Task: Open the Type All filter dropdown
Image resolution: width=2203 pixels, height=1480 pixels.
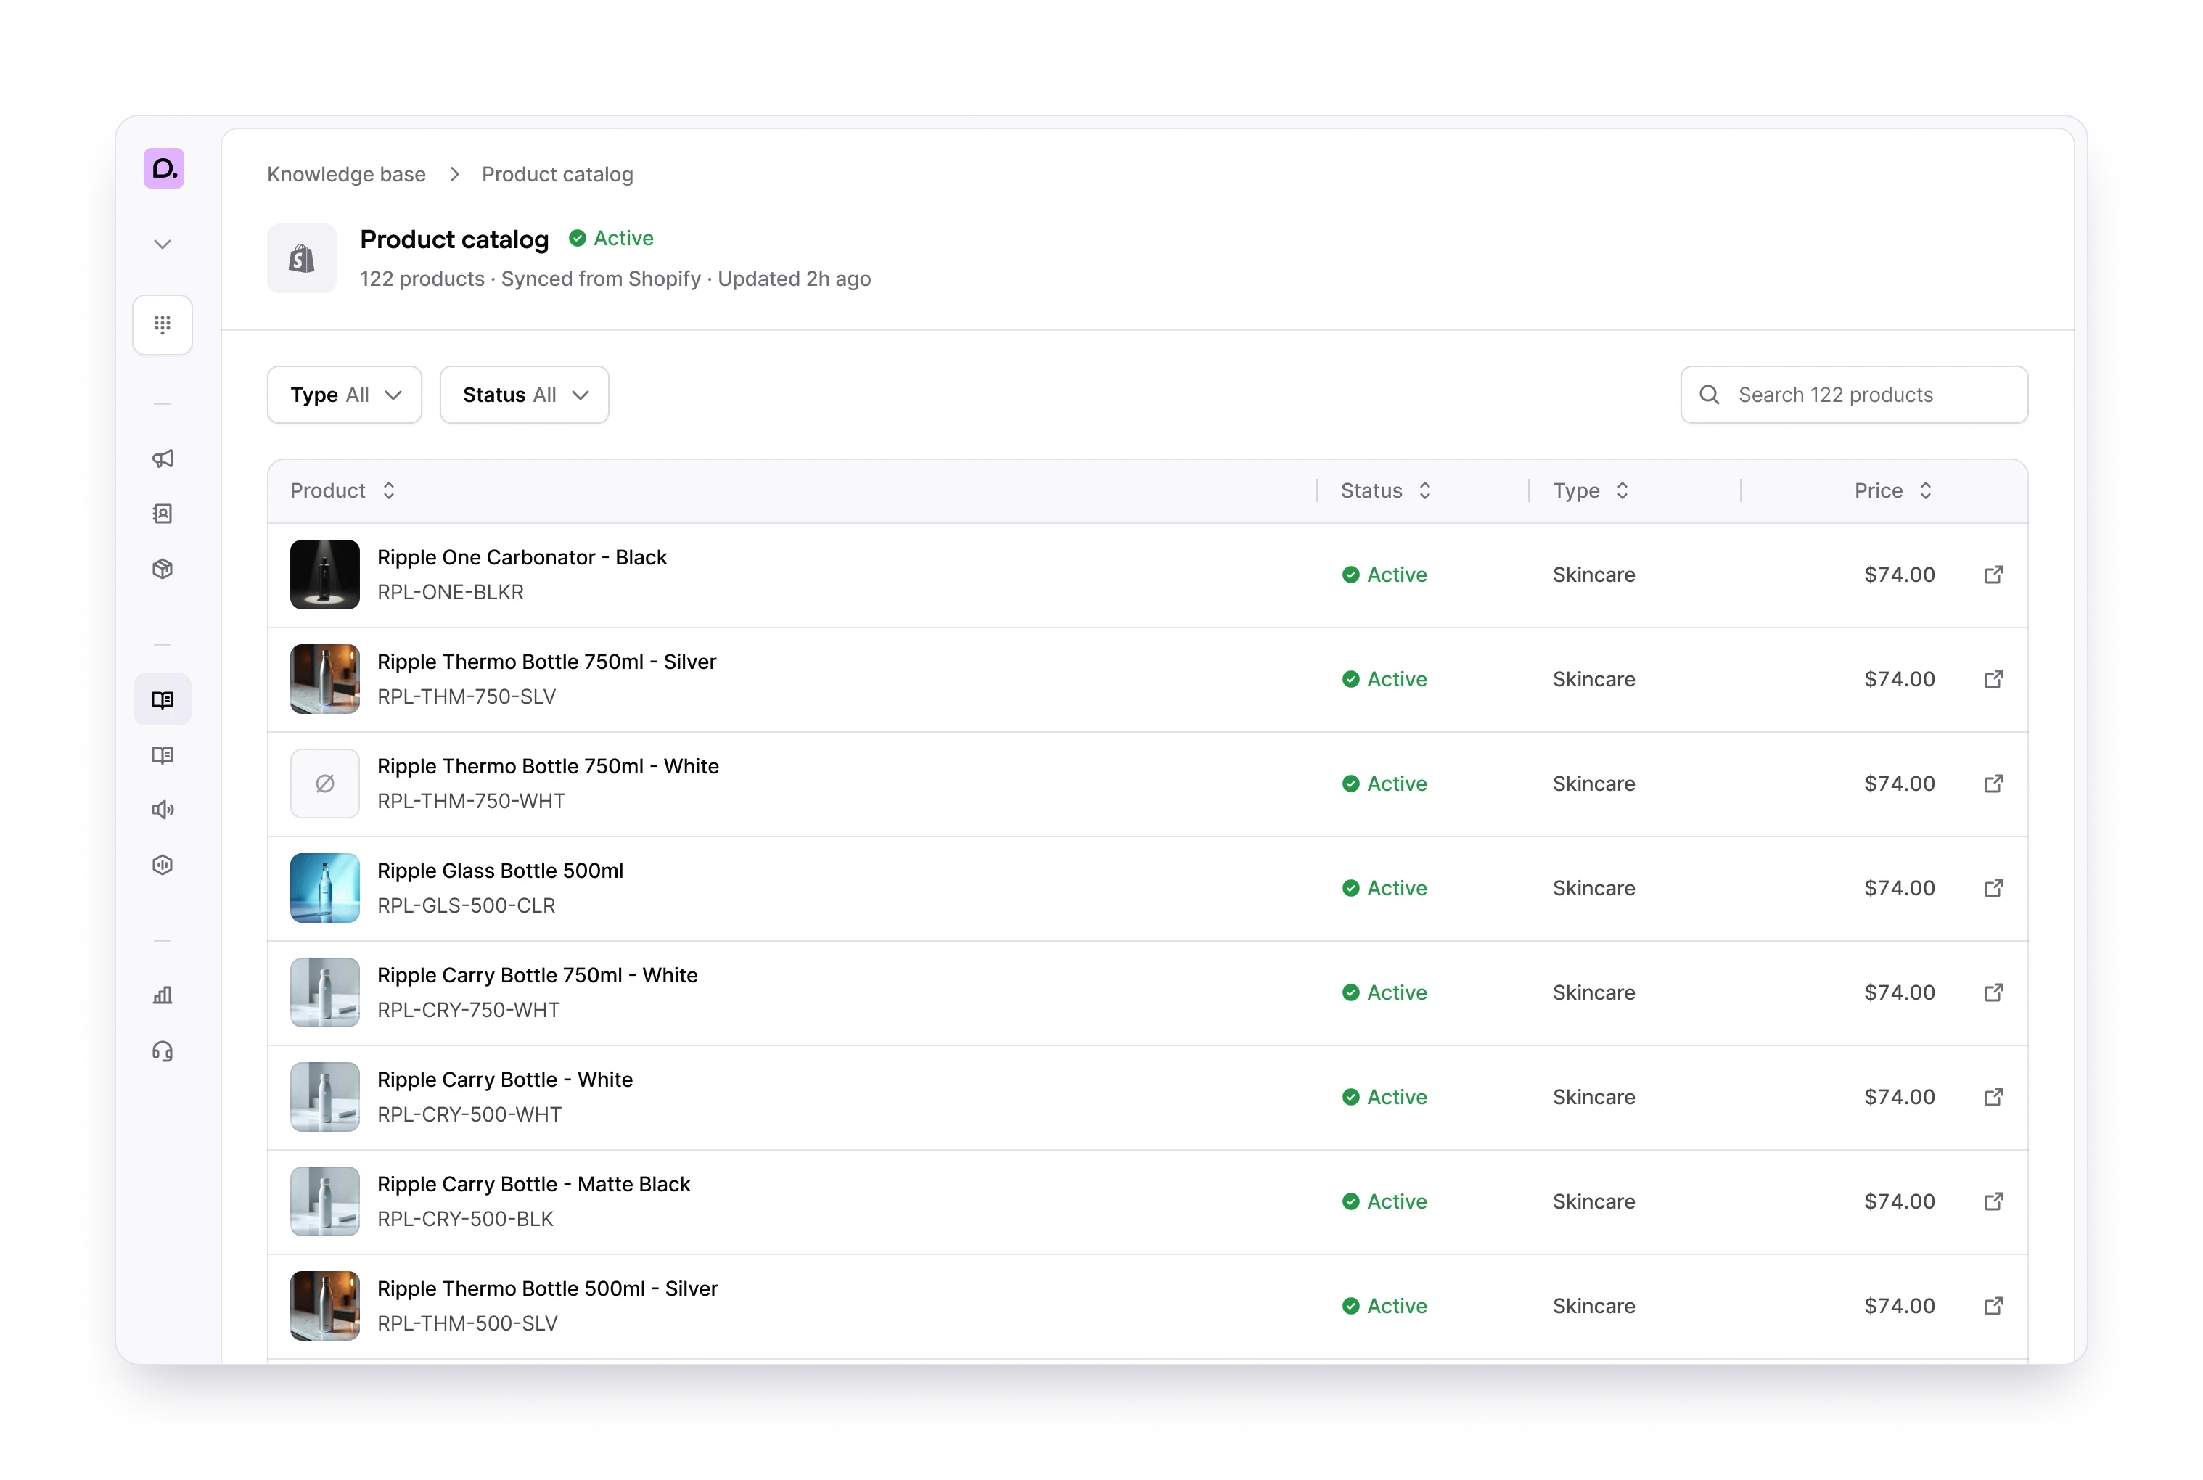Action: [345, 395]
